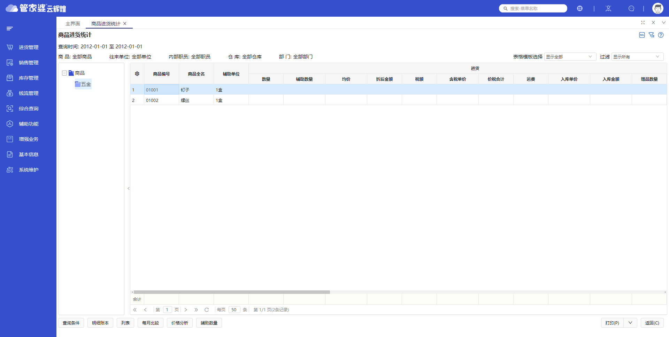The height and width of the screenshot is (337, 669).
Task: Expand the 打印 dropdown arrow
Action: pos(630,323)
